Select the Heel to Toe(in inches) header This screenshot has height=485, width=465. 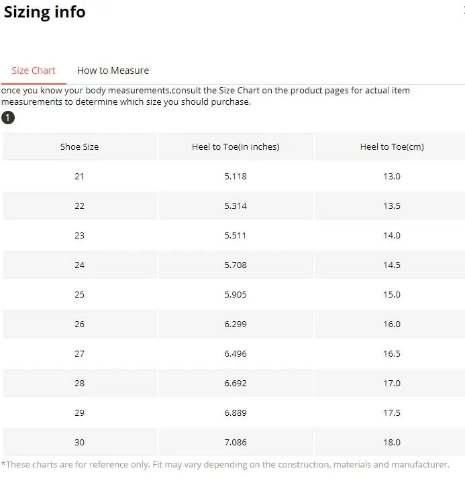coord(236,147)
